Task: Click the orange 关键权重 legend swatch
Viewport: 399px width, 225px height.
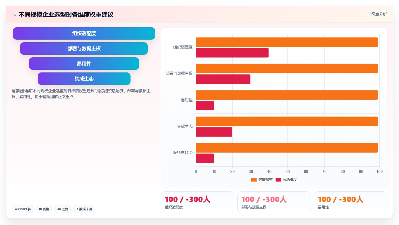Action: click(x=254, y=179)
